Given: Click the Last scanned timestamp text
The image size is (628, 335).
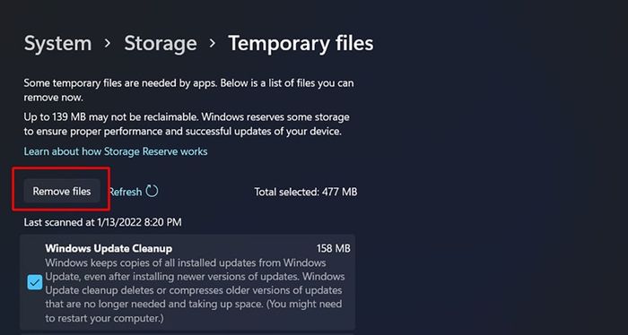Looking at the screenshot, I should (102, 222).
